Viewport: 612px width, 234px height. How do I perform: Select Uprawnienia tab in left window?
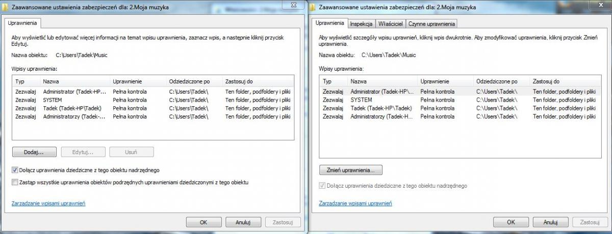coord(22,23)
